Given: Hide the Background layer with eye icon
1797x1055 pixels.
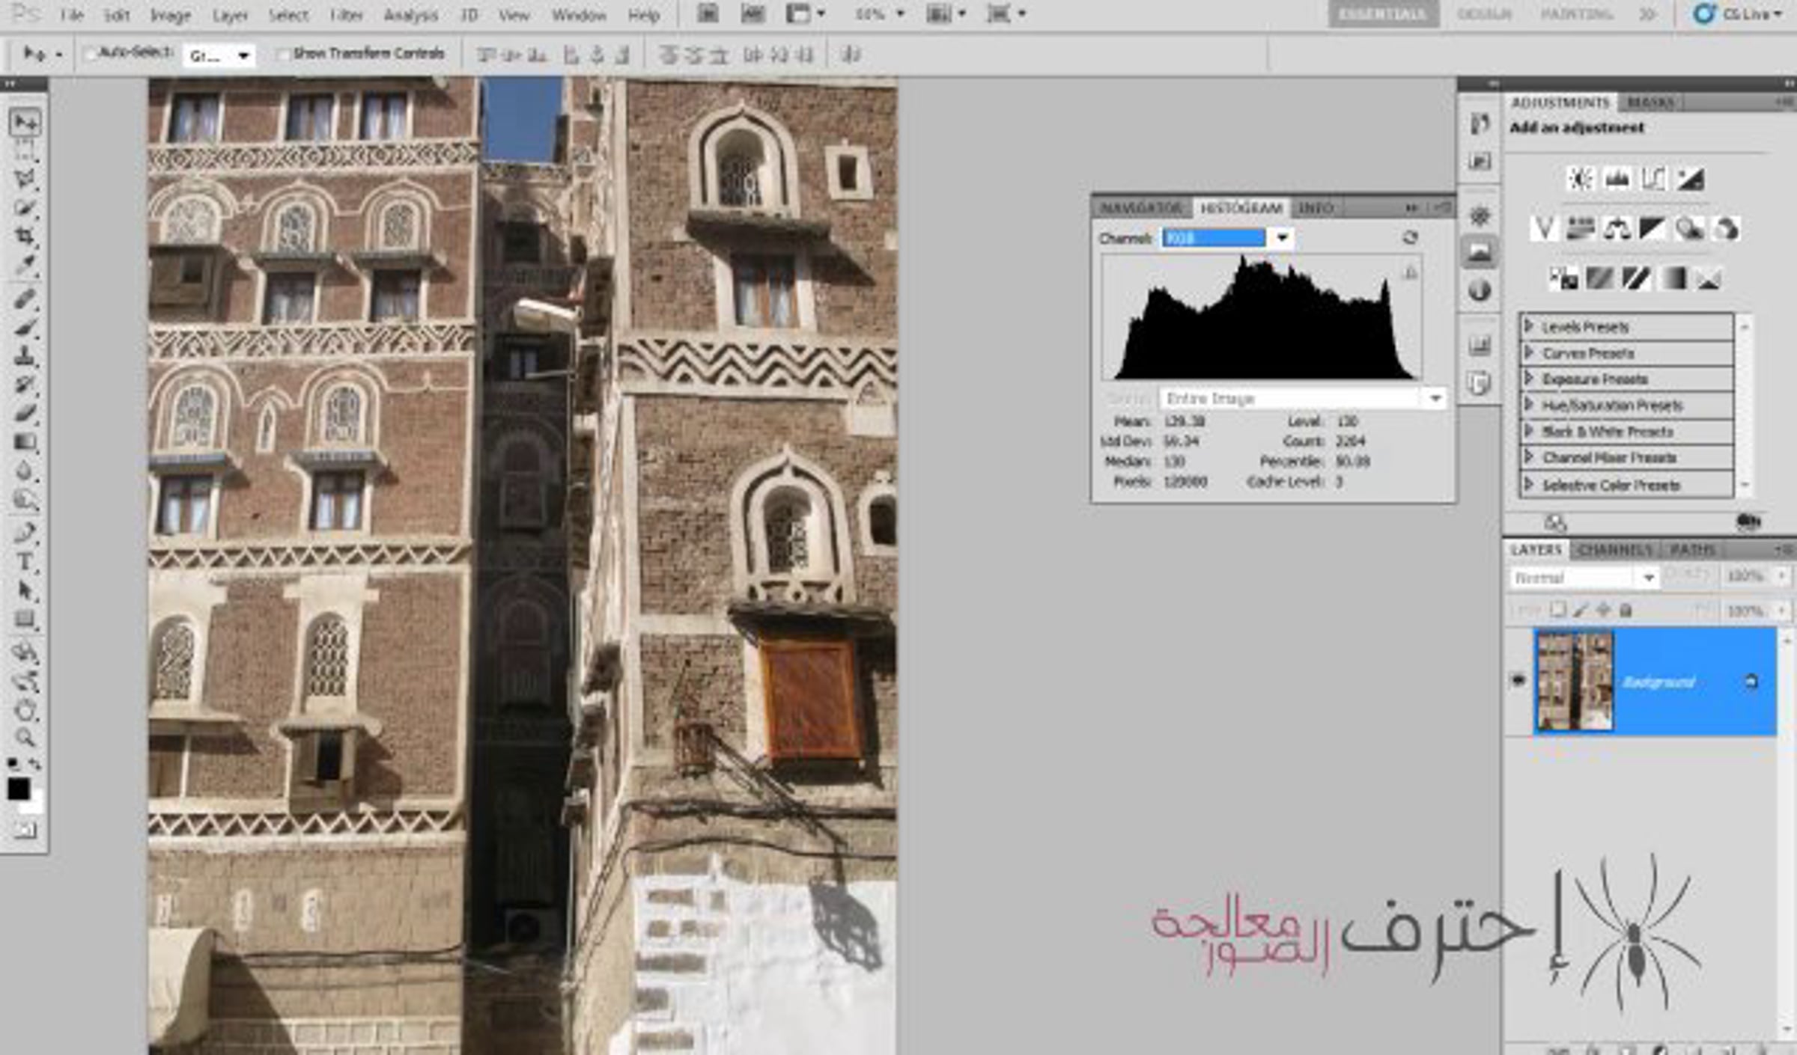Looking at the screenshot, I should pyautogui.click(x=1518, y=680).
